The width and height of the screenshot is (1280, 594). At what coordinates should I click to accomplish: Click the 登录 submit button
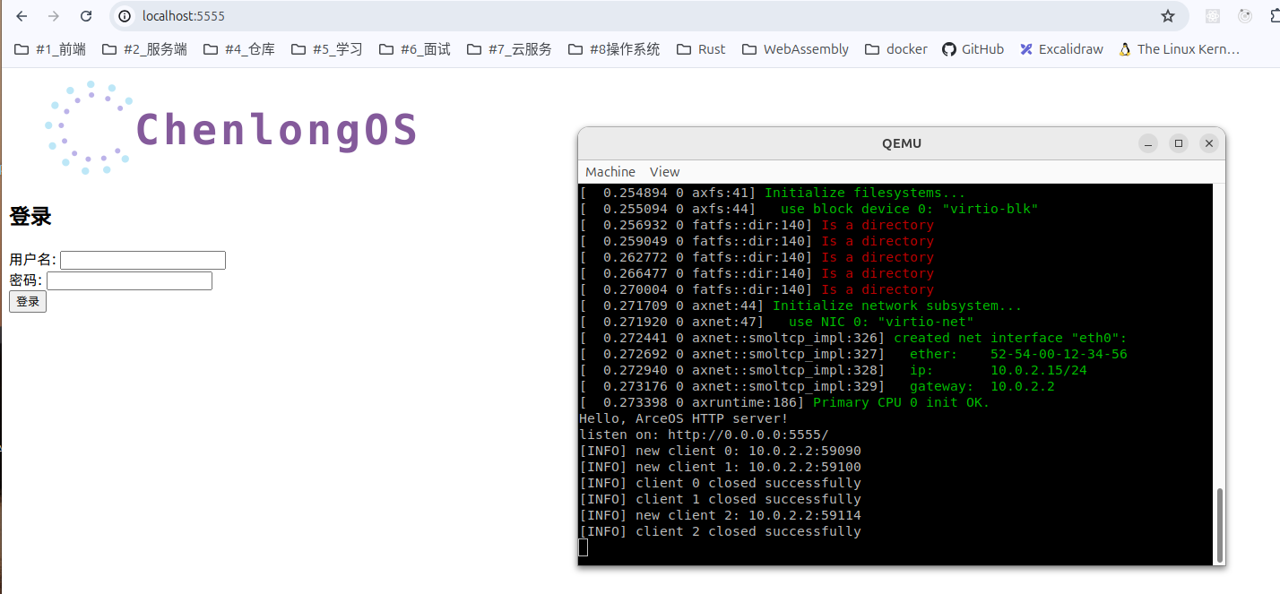point(28,302)
